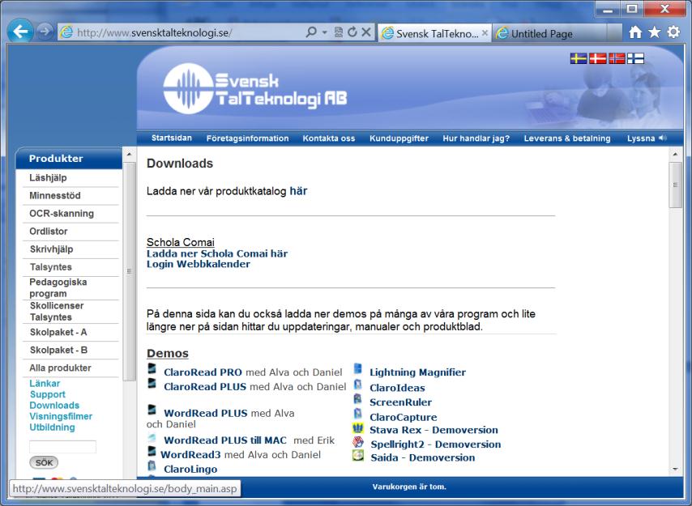This screenshot has width=692, height=506.
Task: Click Lightning Magnifier demo icon
Action: pos(358,369)
